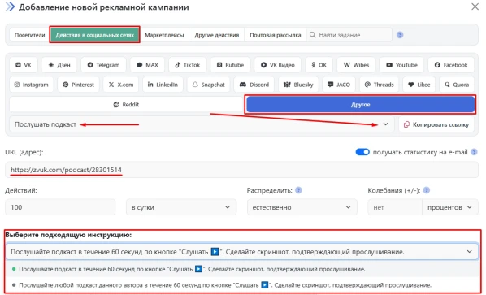Image resolution: width=486 pixels, height=295 pixels.
Task: Open the Послушать подкаст task dropdown
Action: click(x=202, y=124)
